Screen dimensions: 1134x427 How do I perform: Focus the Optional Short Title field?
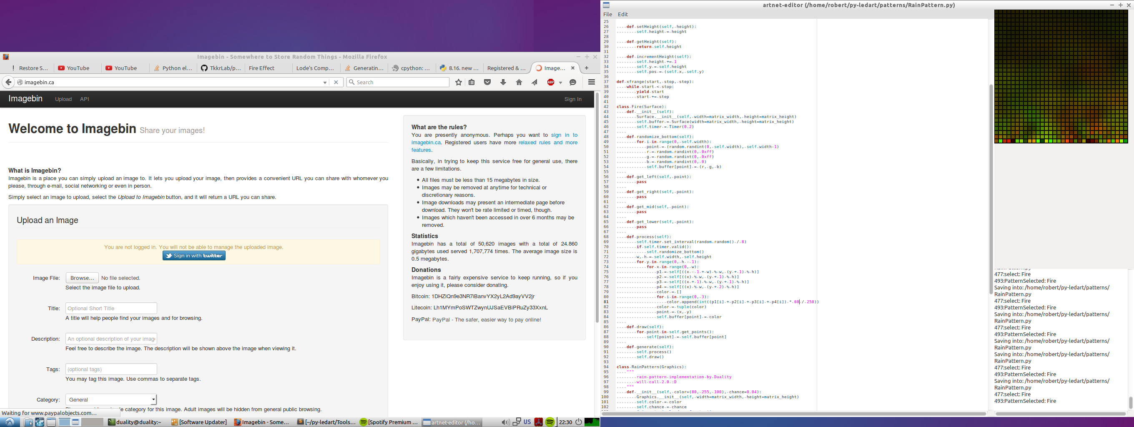pyautogui.click(x=111, y=308)
